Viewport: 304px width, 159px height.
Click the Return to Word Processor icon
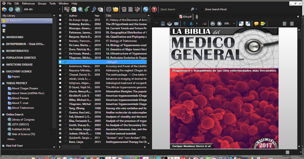137,9
